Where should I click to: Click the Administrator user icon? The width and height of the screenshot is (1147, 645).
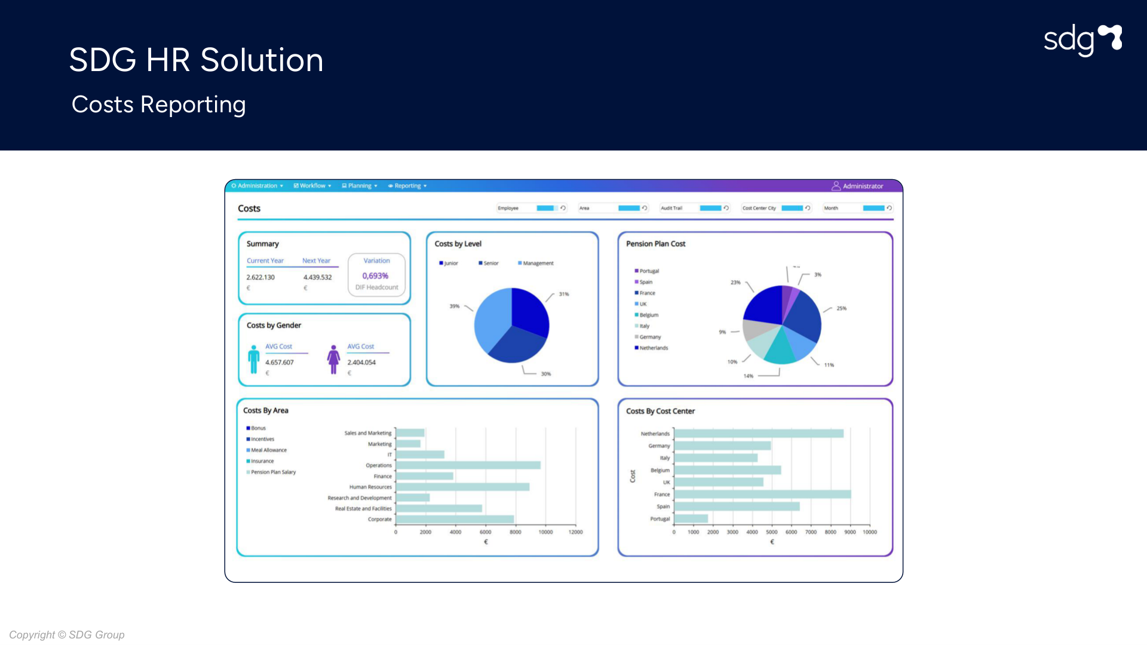836,186
